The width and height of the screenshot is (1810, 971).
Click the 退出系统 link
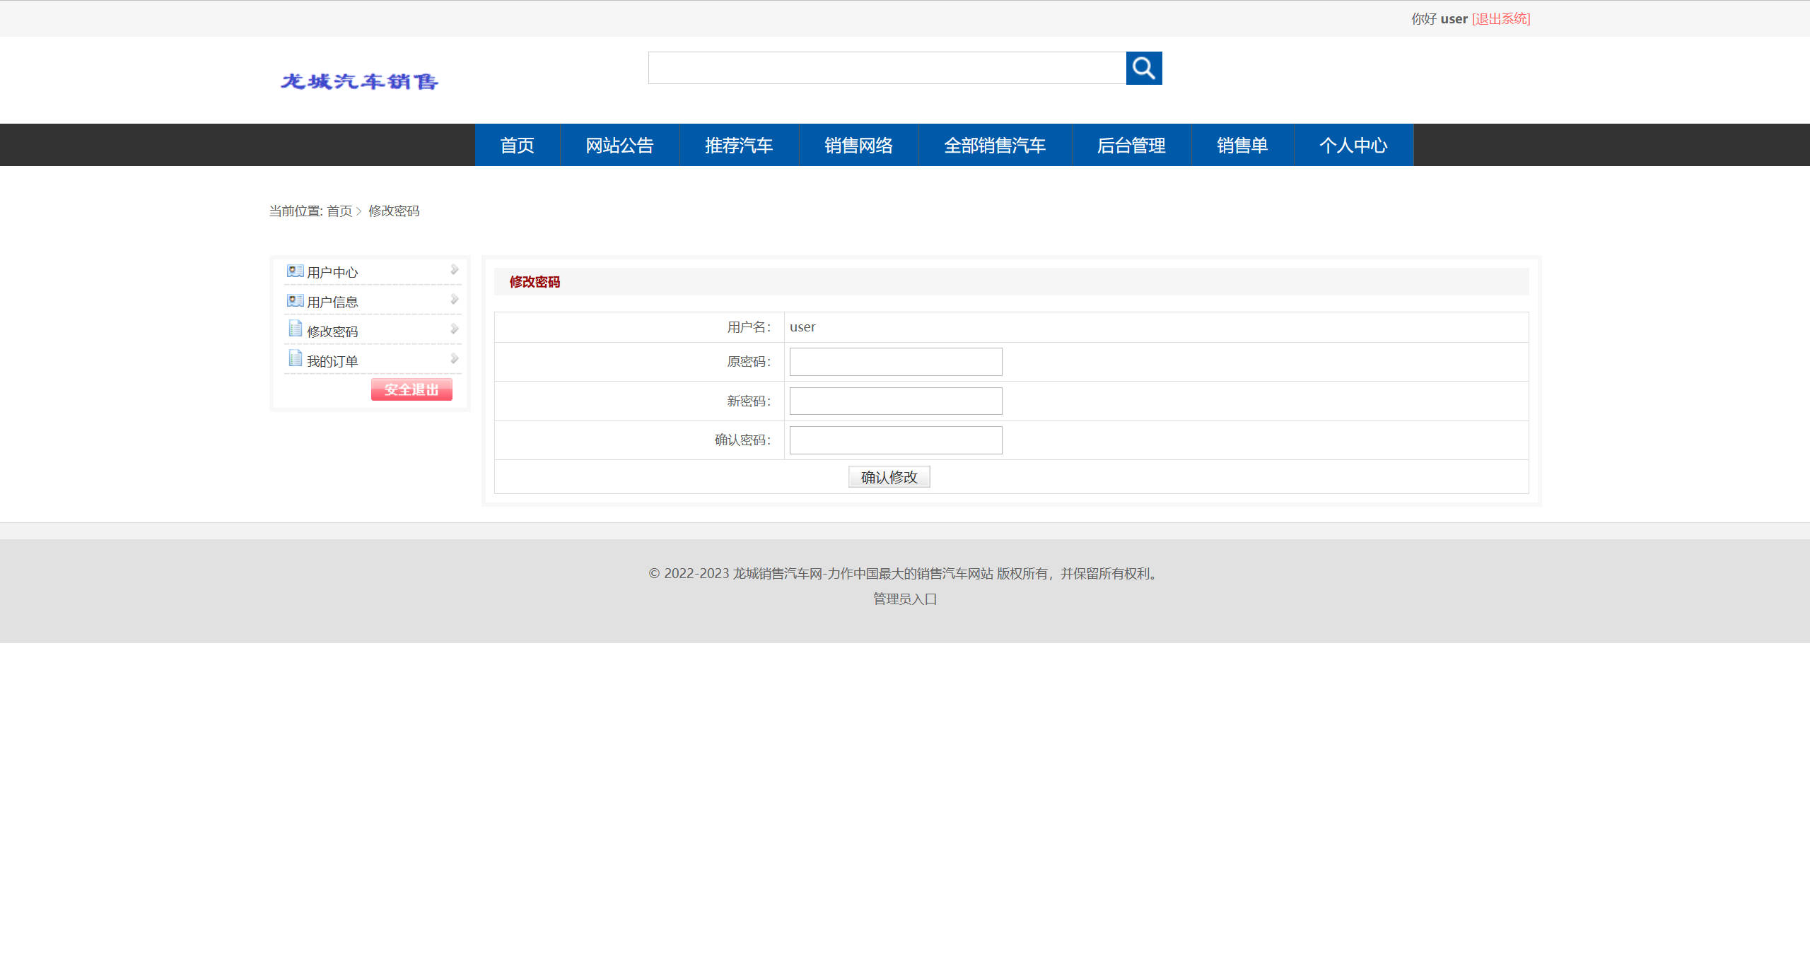tap(1500, 18)
